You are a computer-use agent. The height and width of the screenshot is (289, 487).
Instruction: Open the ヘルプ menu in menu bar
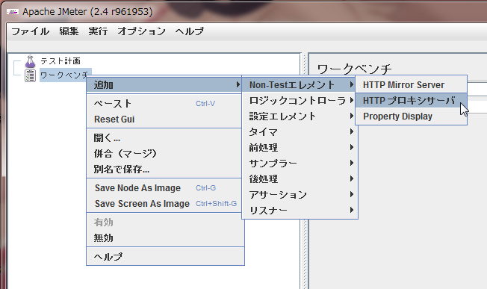[189, 31]
